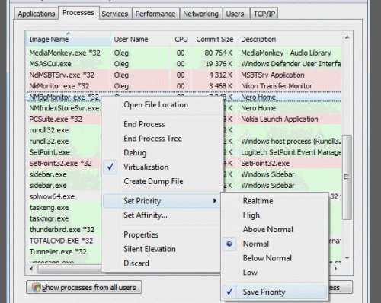Screen dimensions: 381x303
Task: Sort by CPU column header
Action: [181, 39]
